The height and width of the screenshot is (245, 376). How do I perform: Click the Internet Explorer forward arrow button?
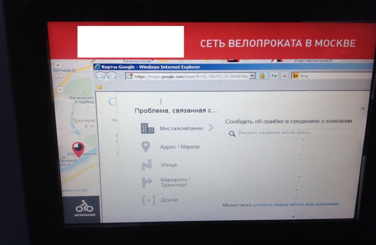point(112,77)
